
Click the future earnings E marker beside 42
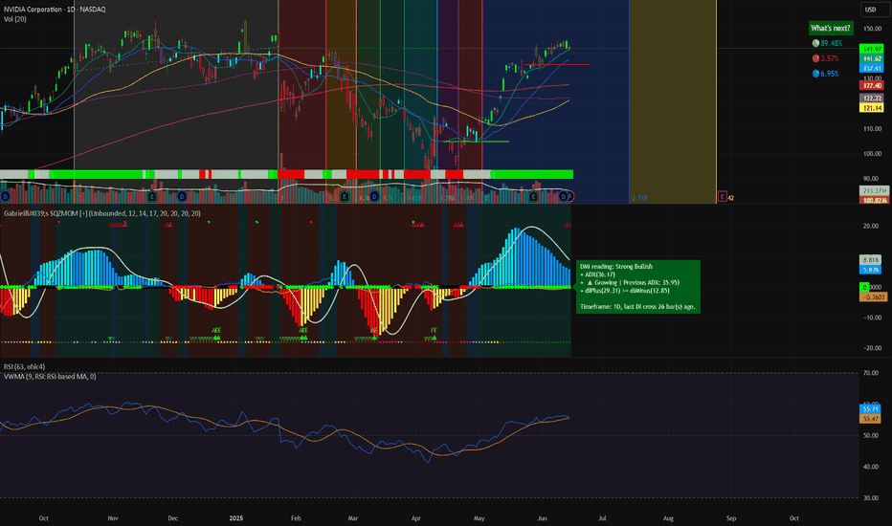click(723, 197)
